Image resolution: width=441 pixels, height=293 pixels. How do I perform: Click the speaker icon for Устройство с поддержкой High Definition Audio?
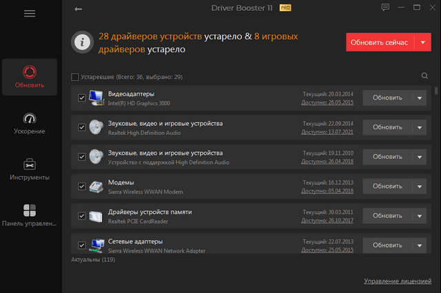96,157
